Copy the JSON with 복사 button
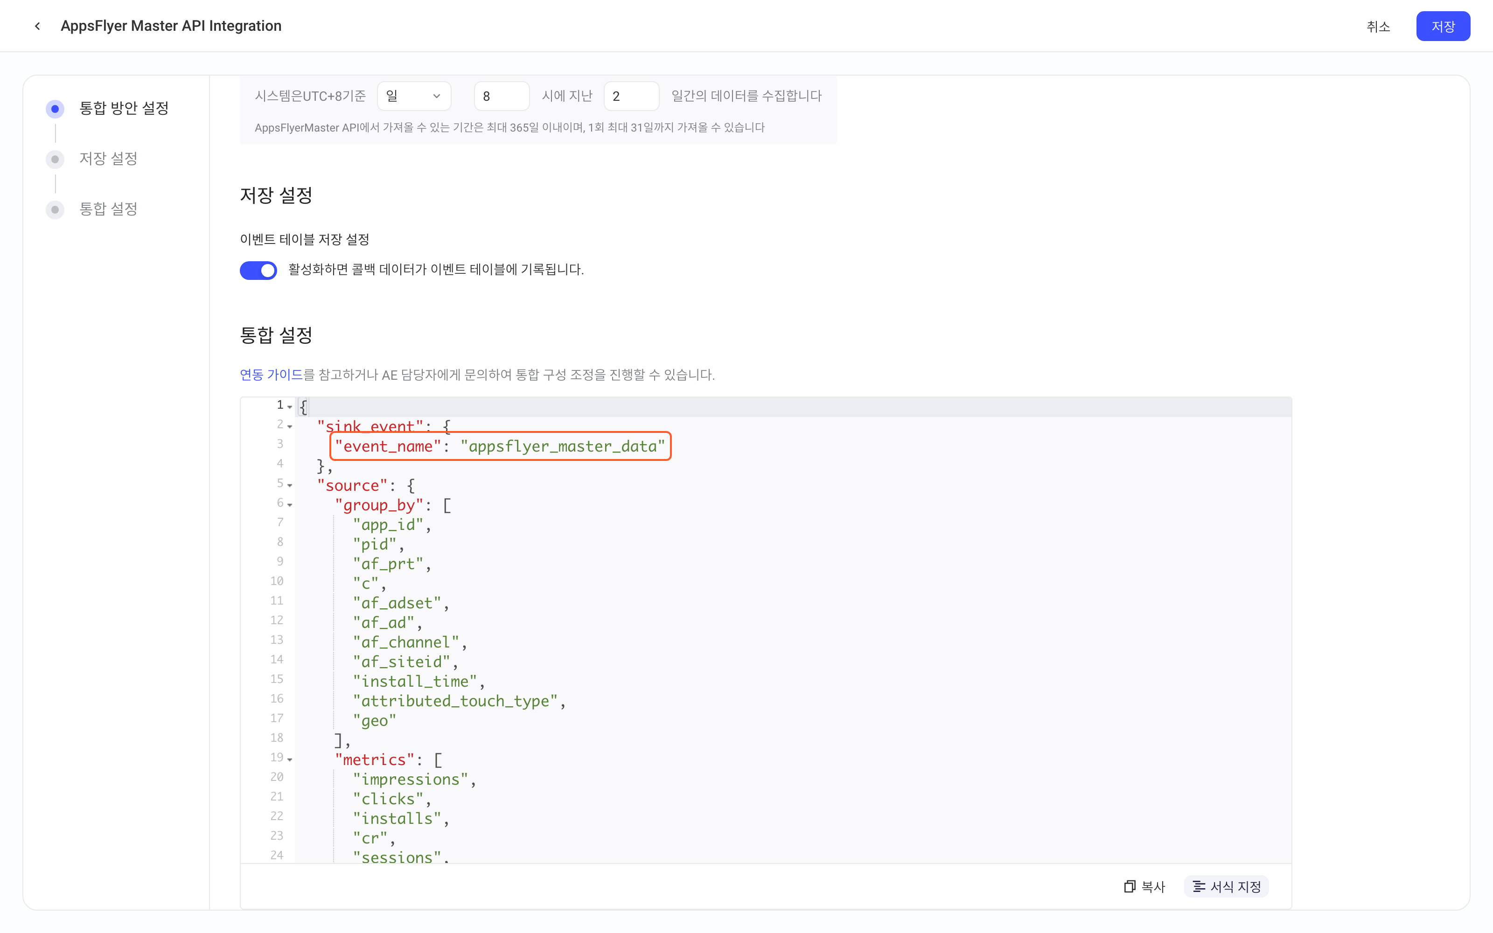The height and width of the screenshot is (933, 1493). pyautogui.click(x=1144, y=887)
